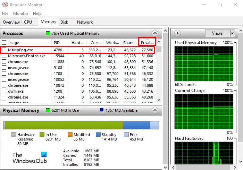Image resolution: width=243 pixels, height=170 pixels.
Task: Click PID 15544 cell
Action: click(x=59, y=56)
